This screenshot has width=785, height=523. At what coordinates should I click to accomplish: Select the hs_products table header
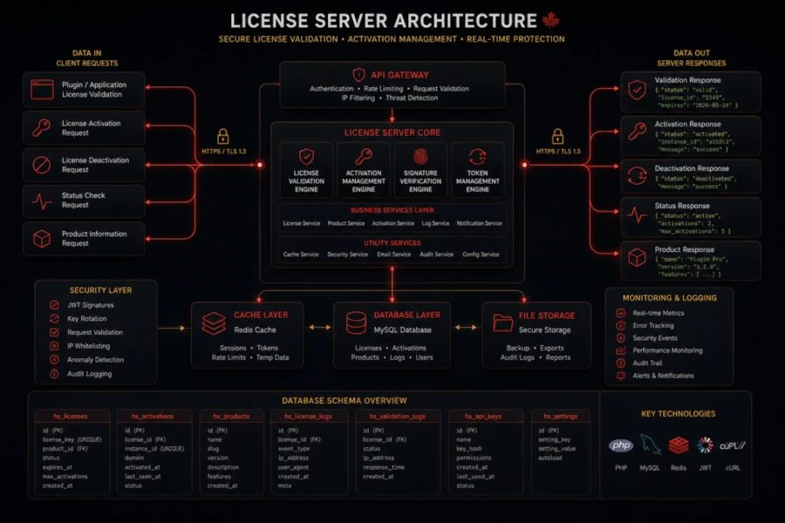tap(231, 416)
